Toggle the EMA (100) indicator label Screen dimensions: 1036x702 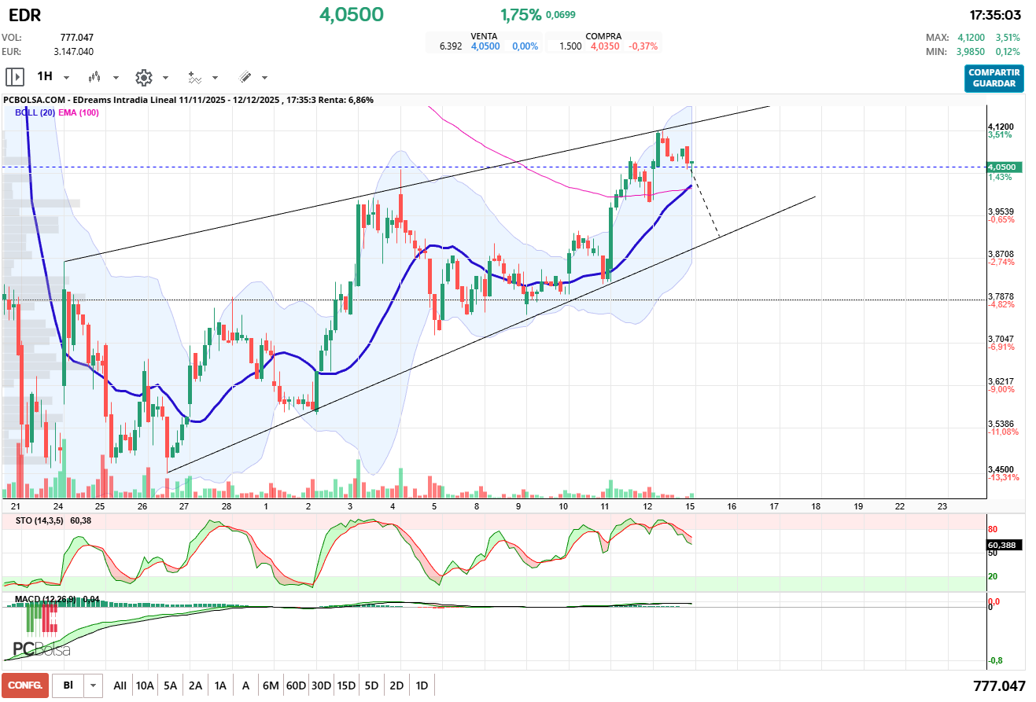[x=79, y=112]
